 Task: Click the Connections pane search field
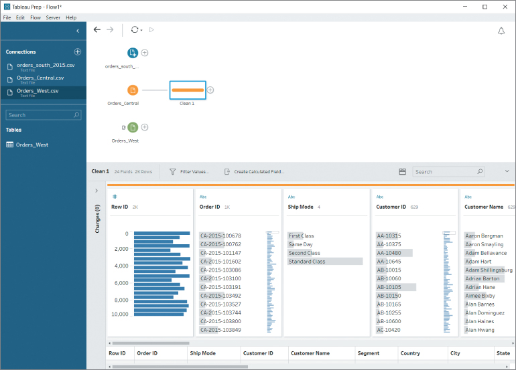coord(44,115)
